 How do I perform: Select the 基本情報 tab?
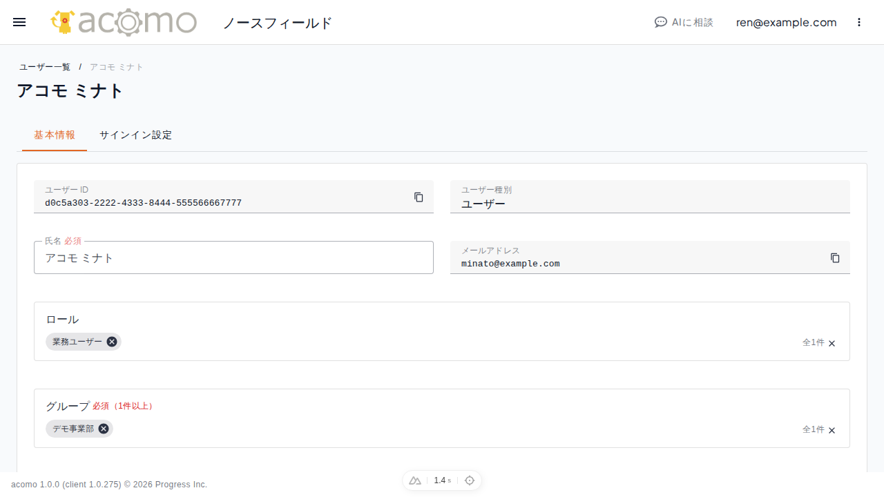(55, 135)
